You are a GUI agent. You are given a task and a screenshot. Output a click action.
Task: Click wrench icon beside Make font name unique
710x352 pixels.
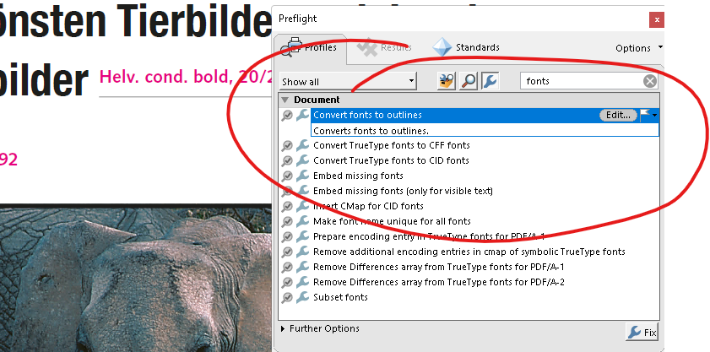coord(302,221)
